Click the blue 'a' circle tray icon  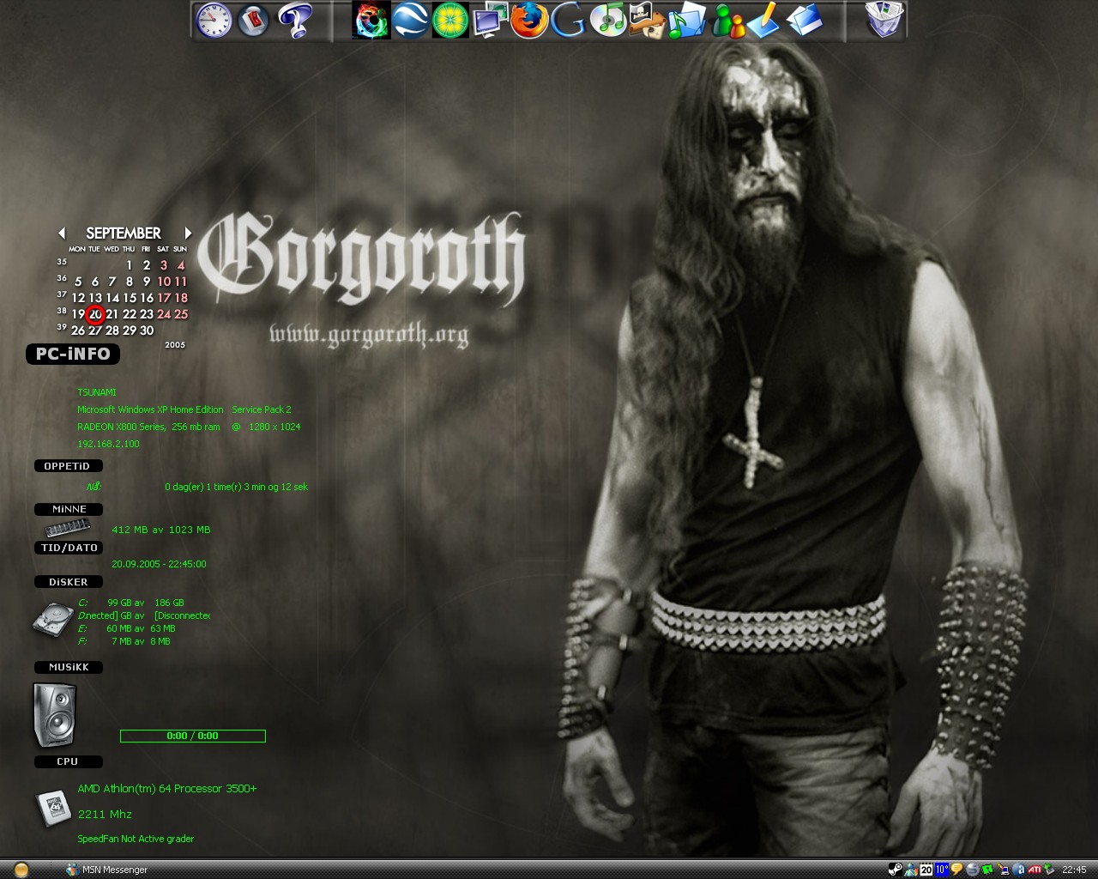pos(1020,870)
